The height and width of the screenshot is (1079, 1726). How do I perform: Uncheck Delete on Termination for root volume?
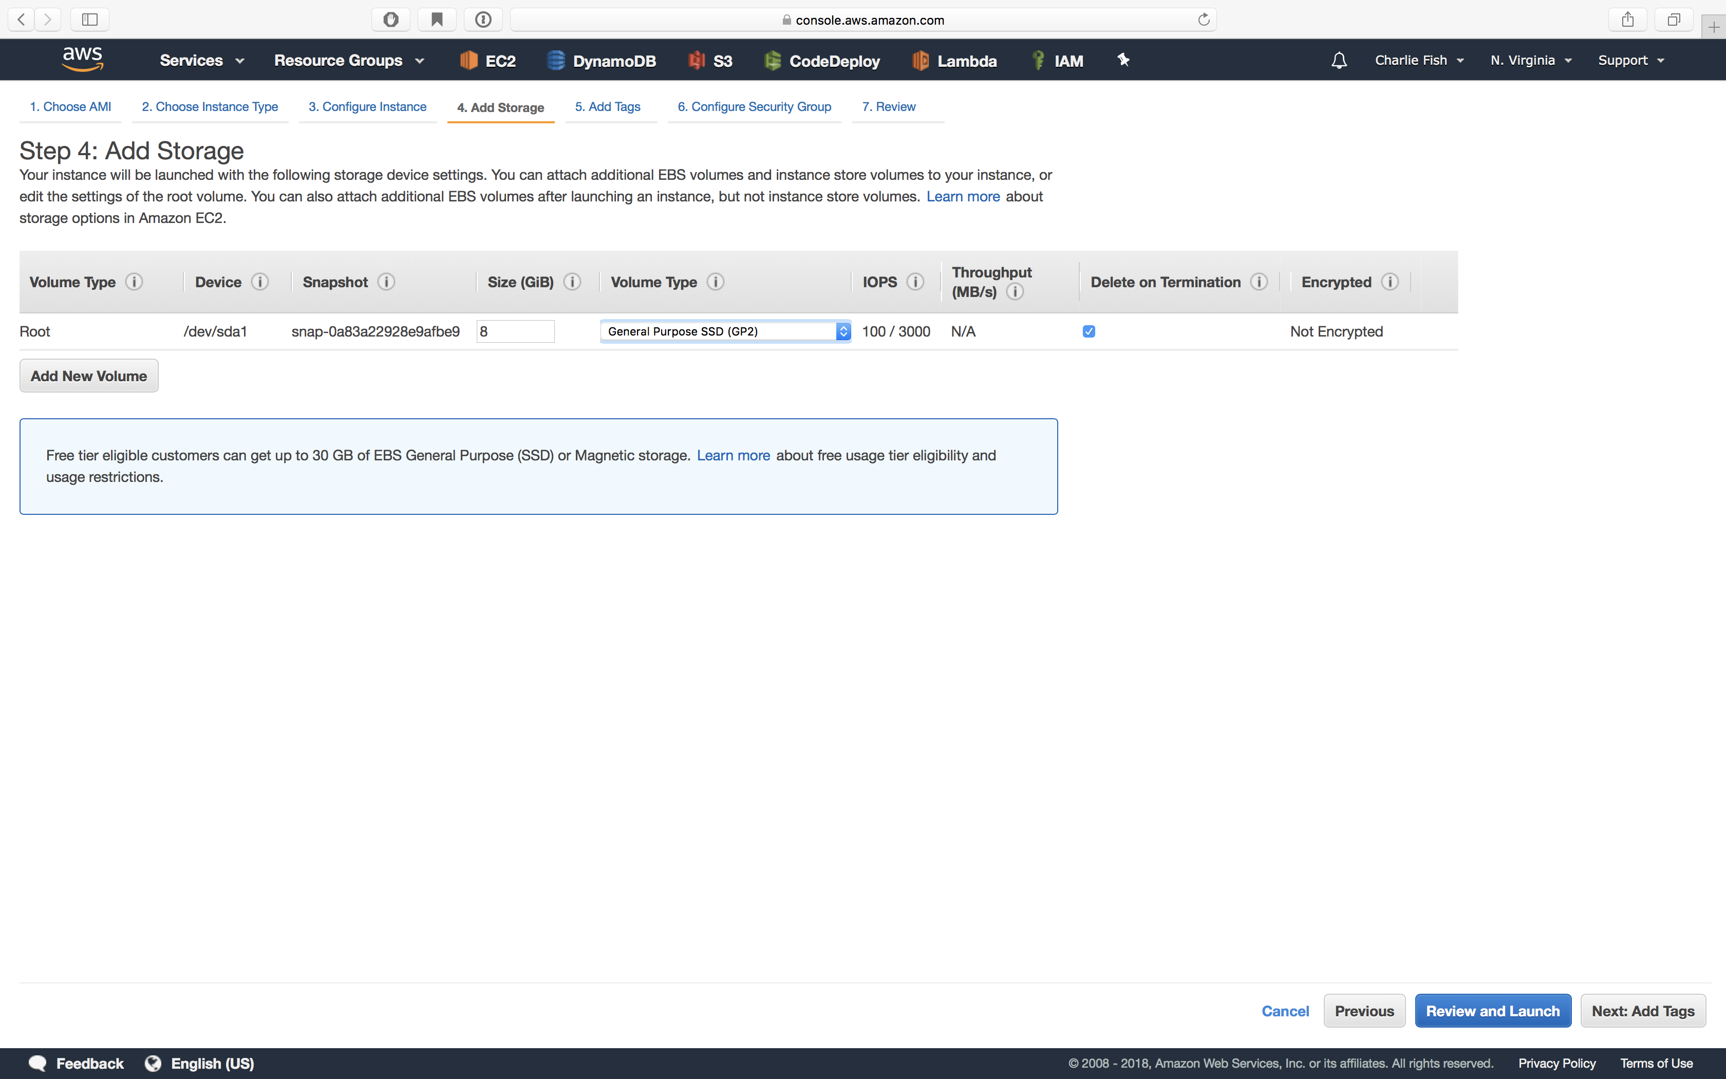1089,331
